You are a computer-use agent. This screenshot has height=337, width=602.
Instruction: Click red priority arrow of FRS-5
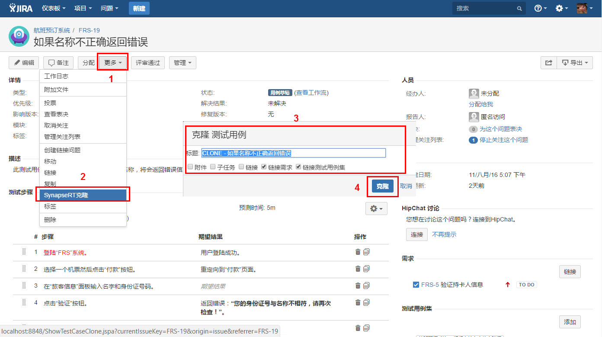pos(507,285)
